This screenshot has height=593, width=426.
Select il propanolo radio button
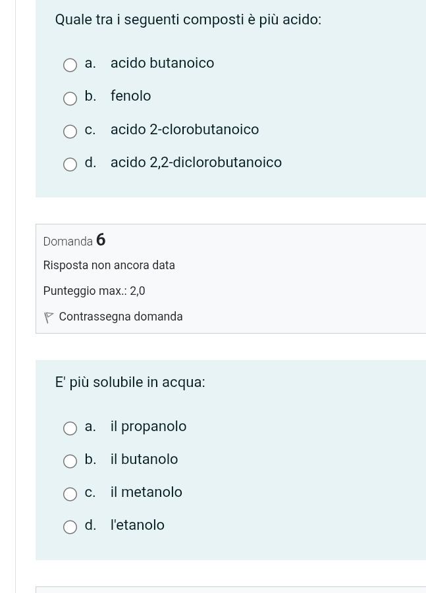click(x=70, y=428)
